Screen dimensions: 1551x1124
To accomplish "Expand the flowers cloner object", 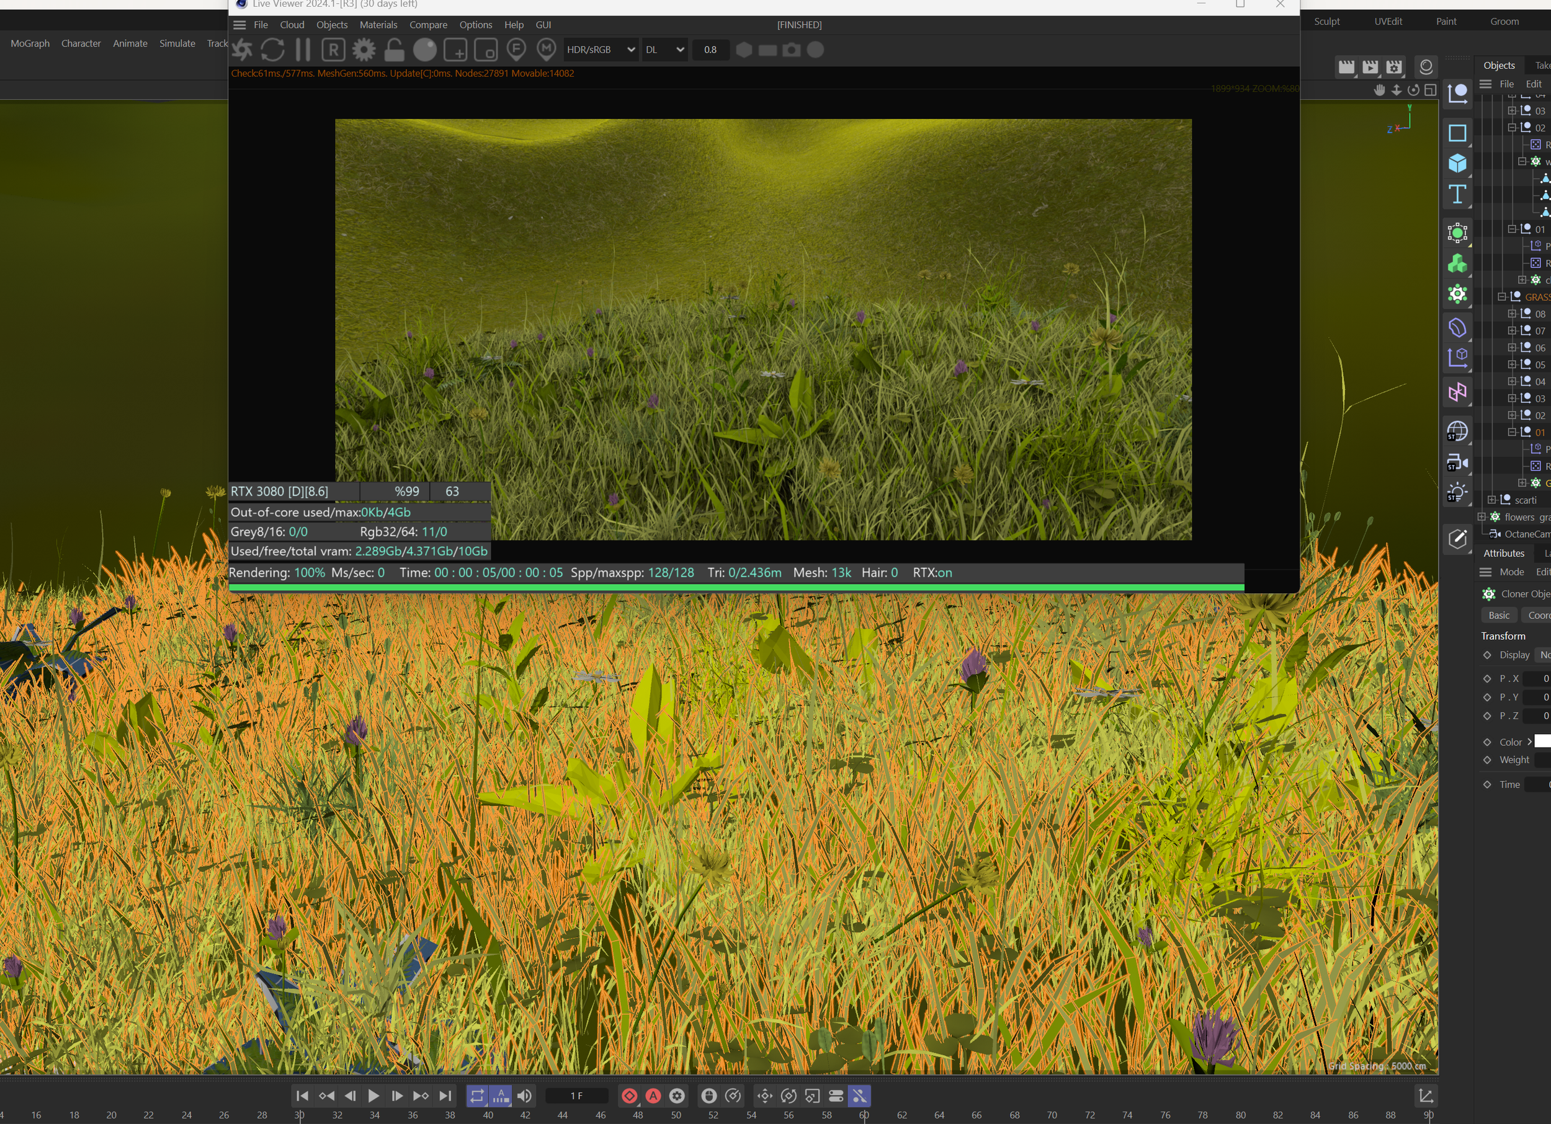I will coord(1482,516).
